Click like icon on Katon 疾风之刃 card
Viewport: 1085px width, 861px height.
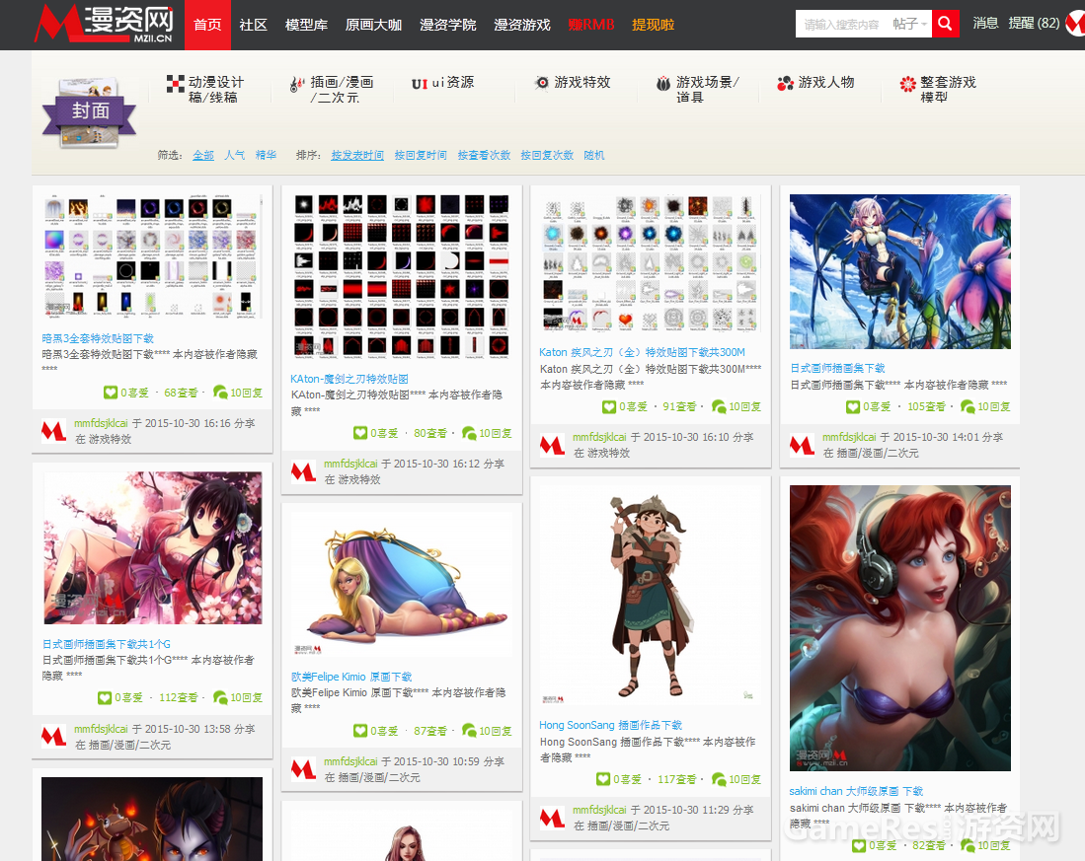tap(609, 407)
